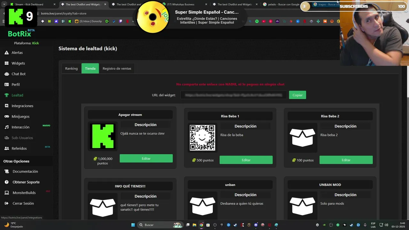Open Discord from the taskbar
Screen dimensions: 409x230
point(256,225)
